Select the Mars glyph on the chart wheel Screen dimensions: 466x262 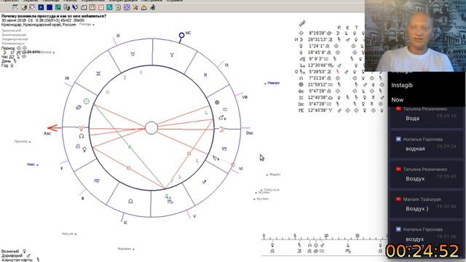tap(221, 118)
